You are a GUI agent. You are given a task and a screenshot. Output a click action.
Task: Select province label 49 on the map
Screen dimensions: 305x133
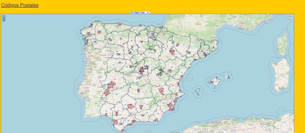click(117, 51)
